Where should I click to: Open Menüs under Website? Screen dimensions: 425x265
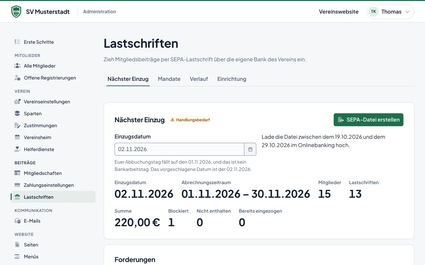pyautogui.click(x=53, y=257)
